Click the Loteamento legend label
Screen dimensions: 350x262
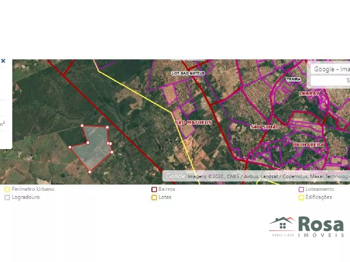click(320, 189)
